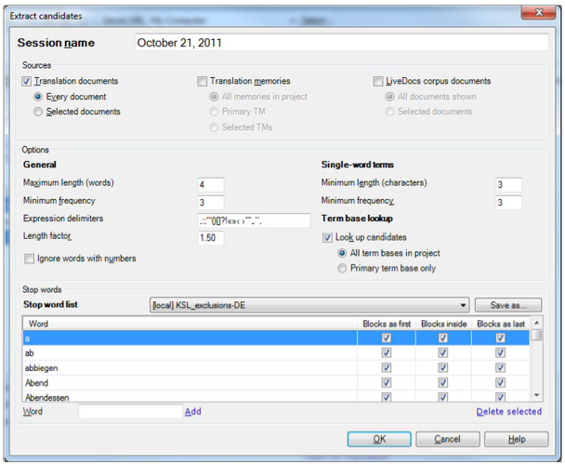
Task: Click the Session name text field
Action: [x=342, y=43]
